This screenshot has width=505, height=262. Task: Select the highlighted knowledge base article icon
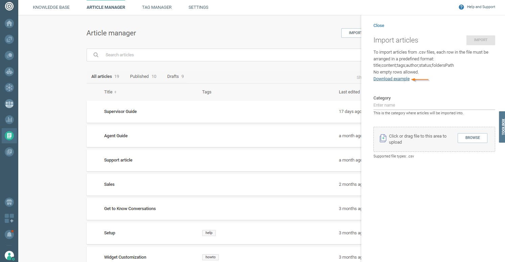click(x=9, y=136)
